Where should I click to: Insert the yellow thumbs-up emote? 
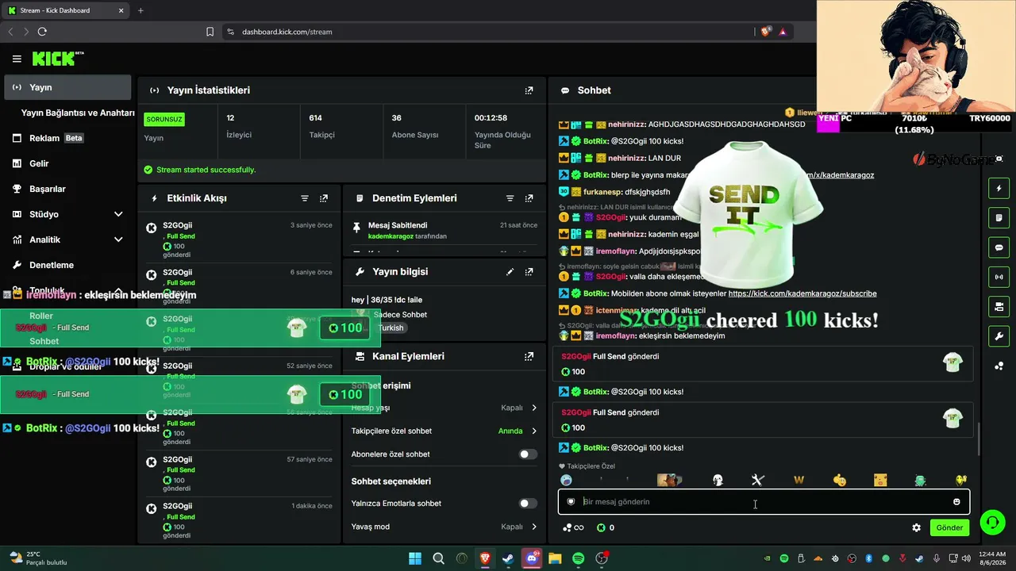tap(839, 480)
